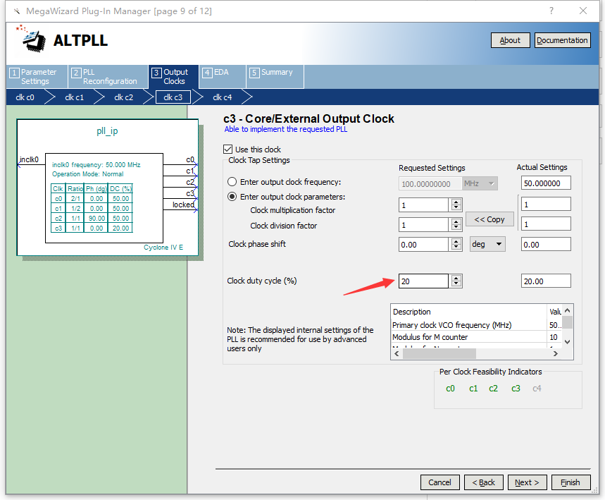Screen dimensions: 605x500
Task: Click the c2 row's 90.00 phase cell
Action: (96, 219)
